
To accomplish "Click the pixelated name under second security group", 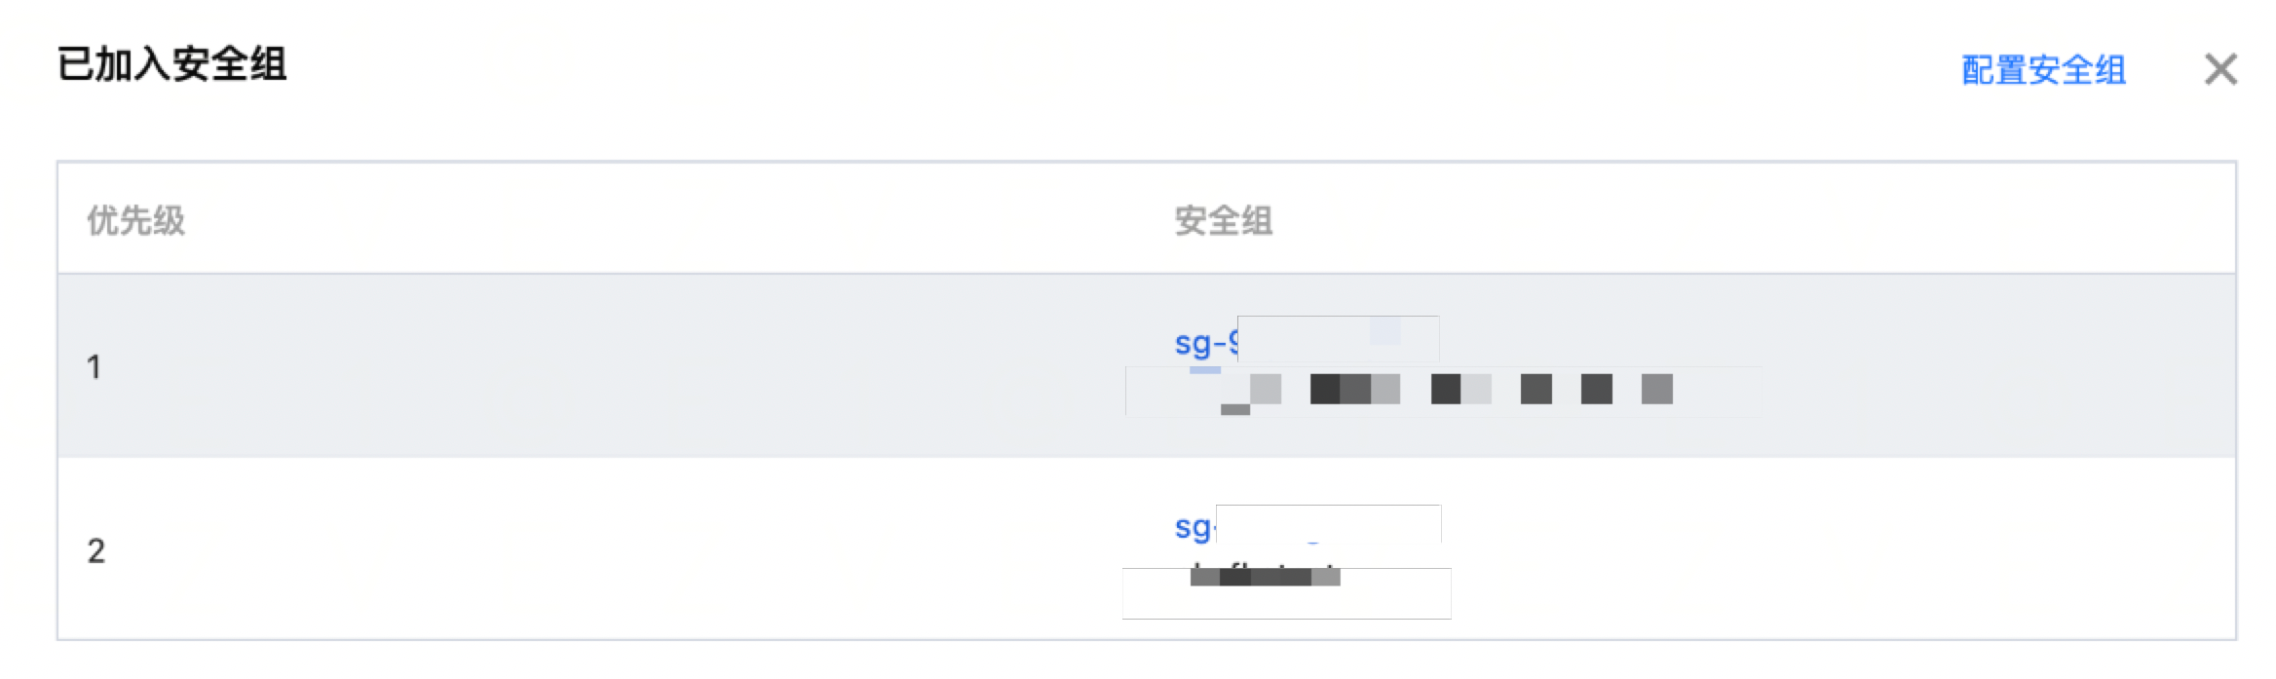I will 1265,577.
